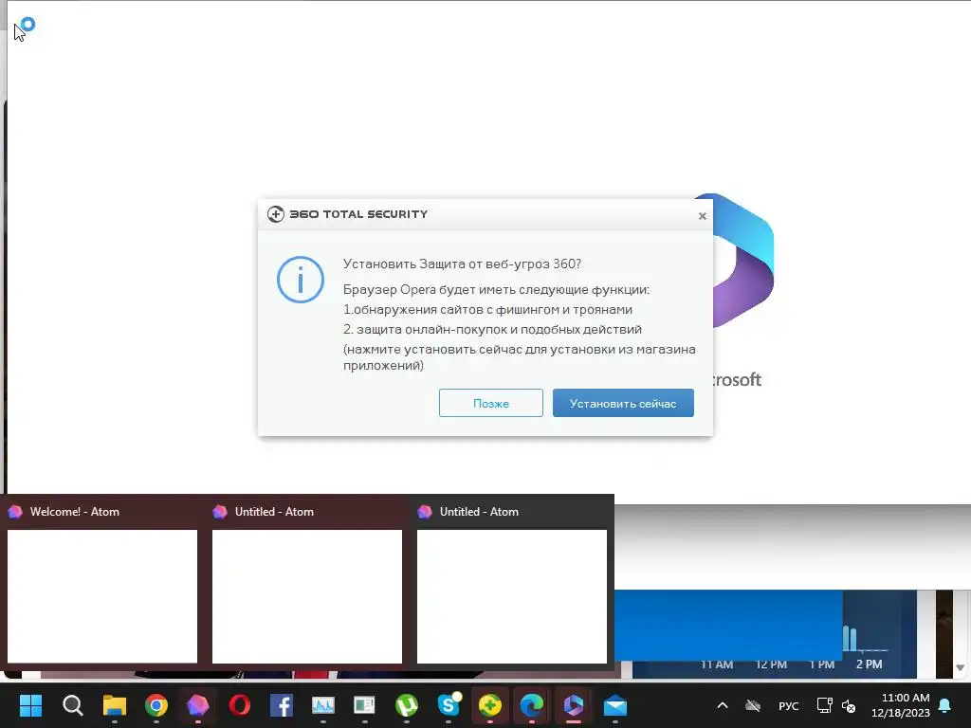Image resolution: width=971 pixels, height=728 pixels.
Task: Select the middle Untitled - Atom preview
Action: (307, 596)
